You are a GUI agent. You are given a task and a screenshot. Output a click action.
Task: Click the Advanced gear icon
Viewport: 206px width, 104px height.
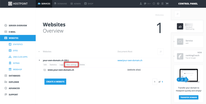tap(6, 88)
